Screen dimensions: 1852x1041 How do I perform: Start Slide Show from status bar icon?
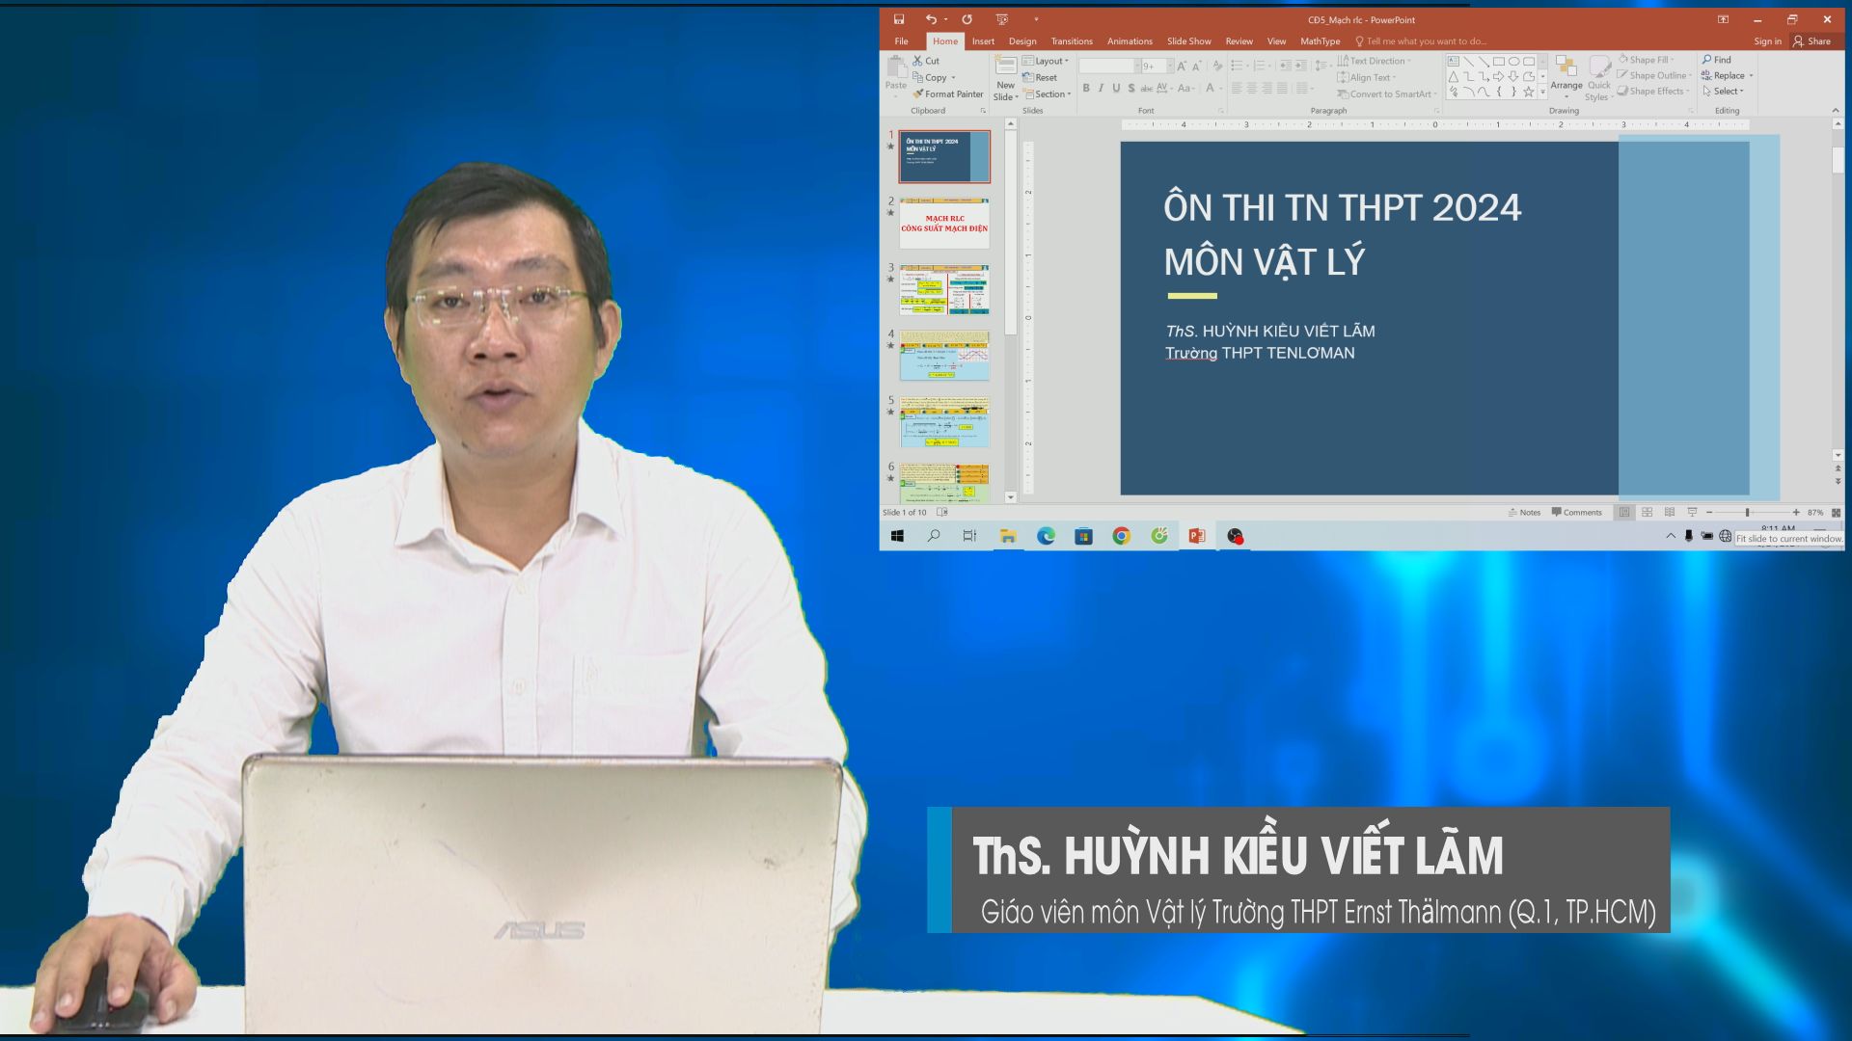tap(1692, 512)
